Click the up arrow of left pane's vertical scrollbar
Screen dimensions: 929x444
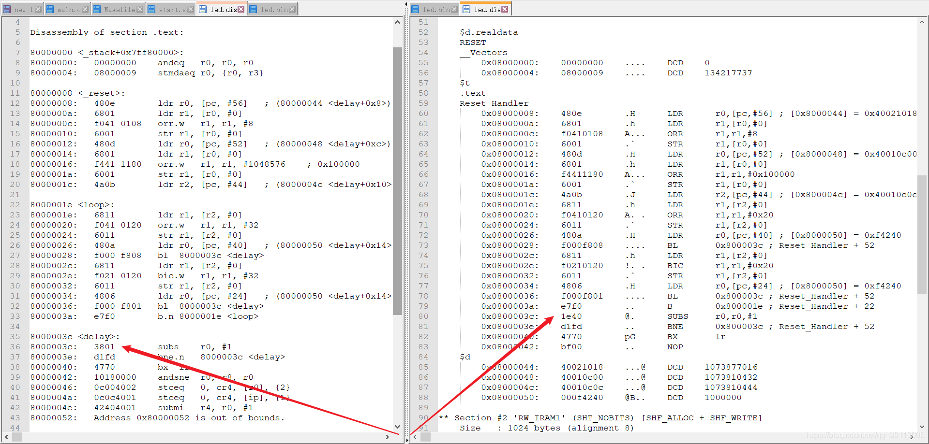[x=397, y=22]
